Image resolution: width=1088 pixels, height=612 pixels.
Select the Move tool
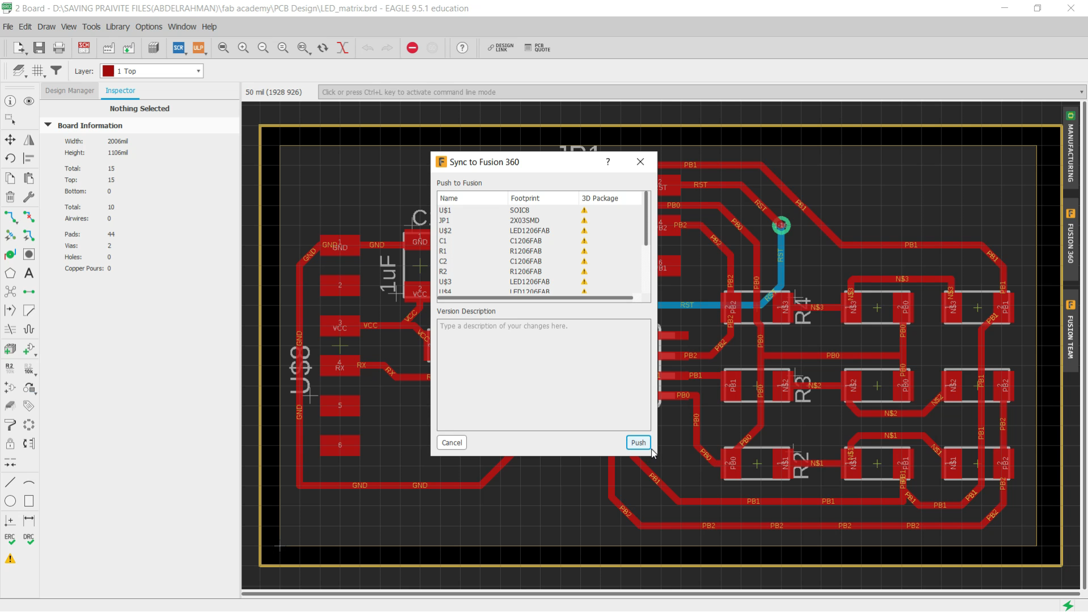tap(10, 139)
